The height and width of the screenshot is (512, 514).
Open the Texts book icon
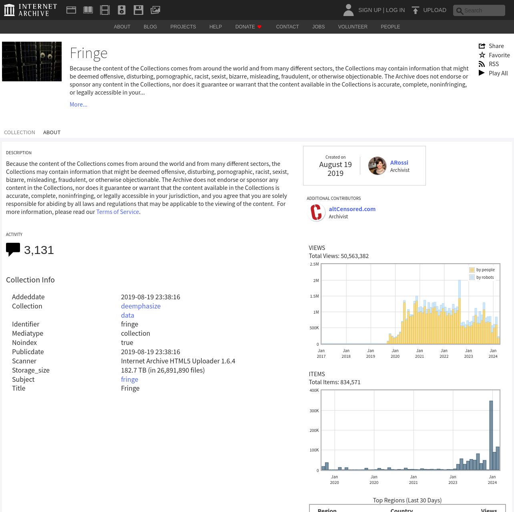(x=88, y=10)
